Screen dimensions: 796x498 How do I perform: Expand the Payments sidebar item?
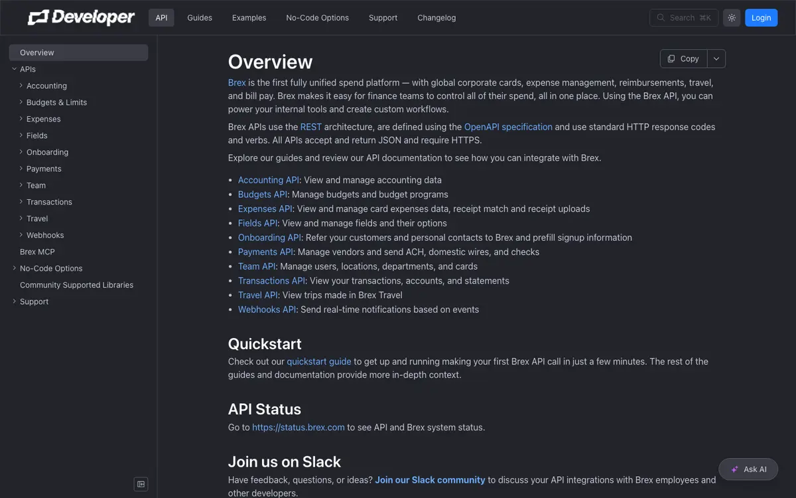click(78, 169)
